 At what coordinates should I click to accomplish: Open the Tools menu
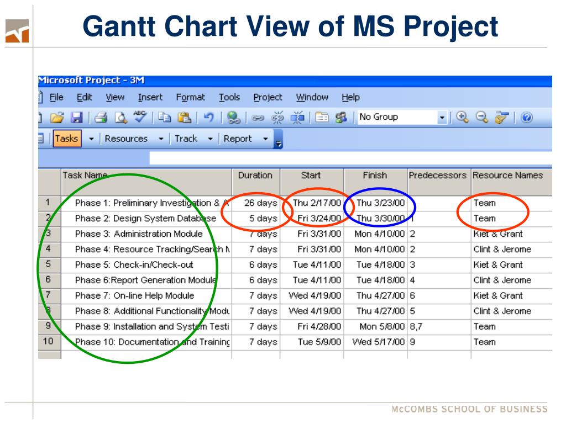coord(229,97)
